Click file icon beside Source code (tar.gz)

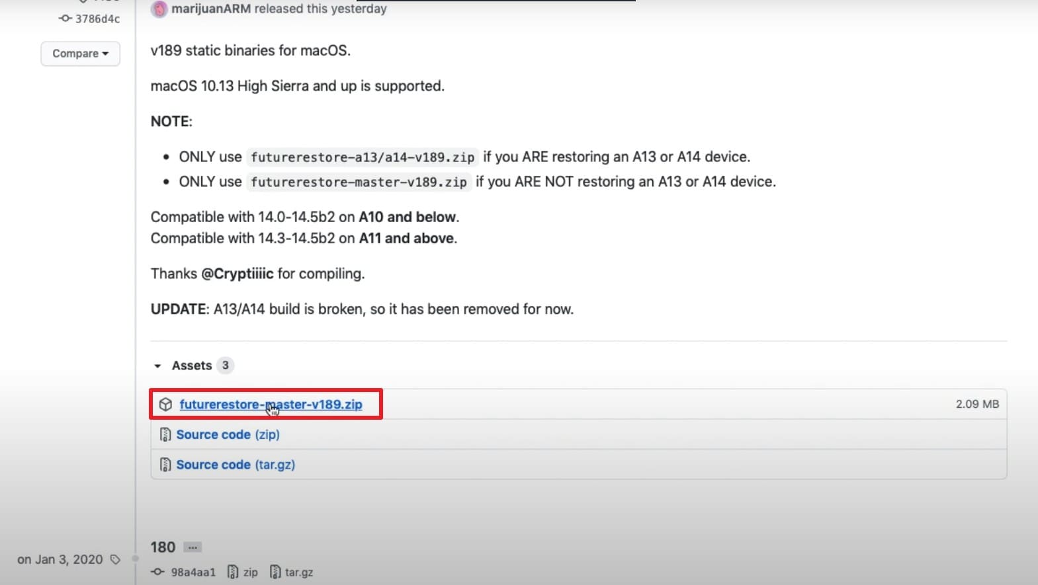click(165, 465)
